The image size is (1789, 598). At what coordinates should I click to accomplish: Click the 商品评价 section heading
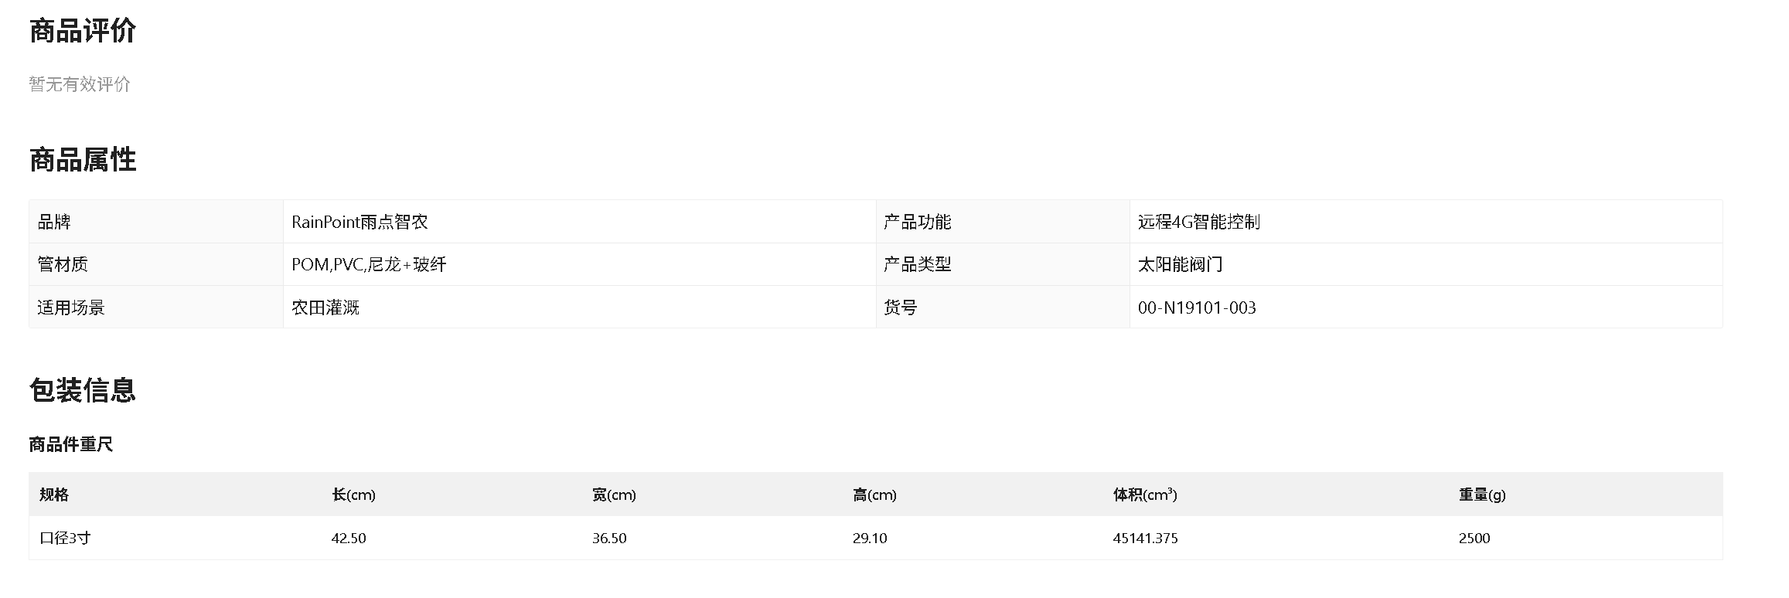83,31
